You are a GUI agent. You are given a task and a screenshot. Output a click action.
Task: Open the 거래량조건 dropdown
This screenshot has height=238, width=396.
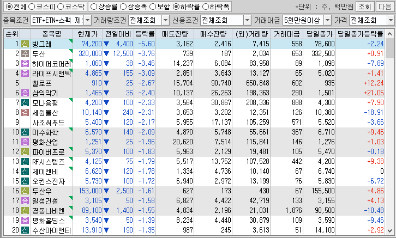[x=165, y=20]
